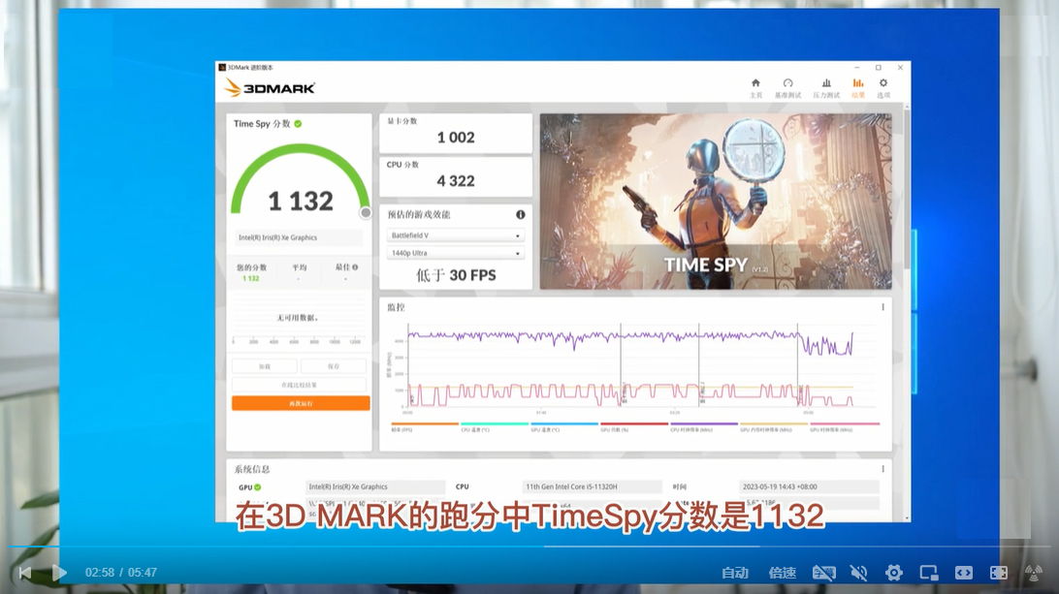
Task: Switch the video player to fullscreen
Action: [999, 573]
